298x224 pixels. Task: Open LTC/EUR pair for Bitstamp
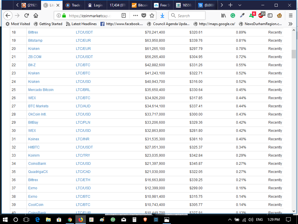point(83,40)
